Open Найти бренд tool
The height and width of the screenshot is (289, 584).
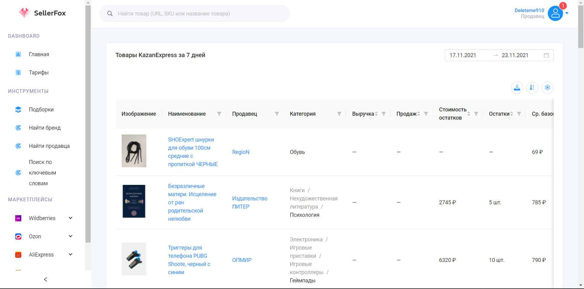coord(45,128)
